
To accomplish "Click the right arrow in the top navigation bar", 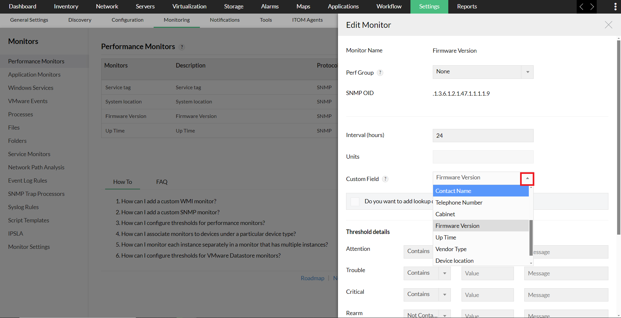I will 593,6.
